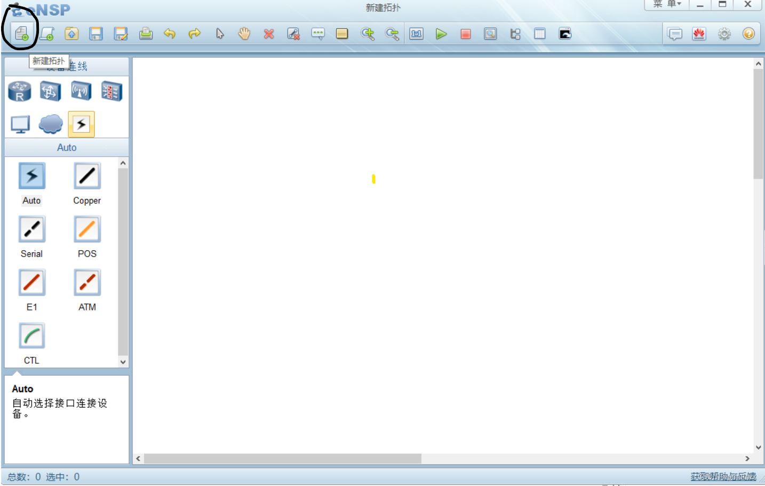
Task: Choose the WLAN device category
Action: tap(81, 92)
